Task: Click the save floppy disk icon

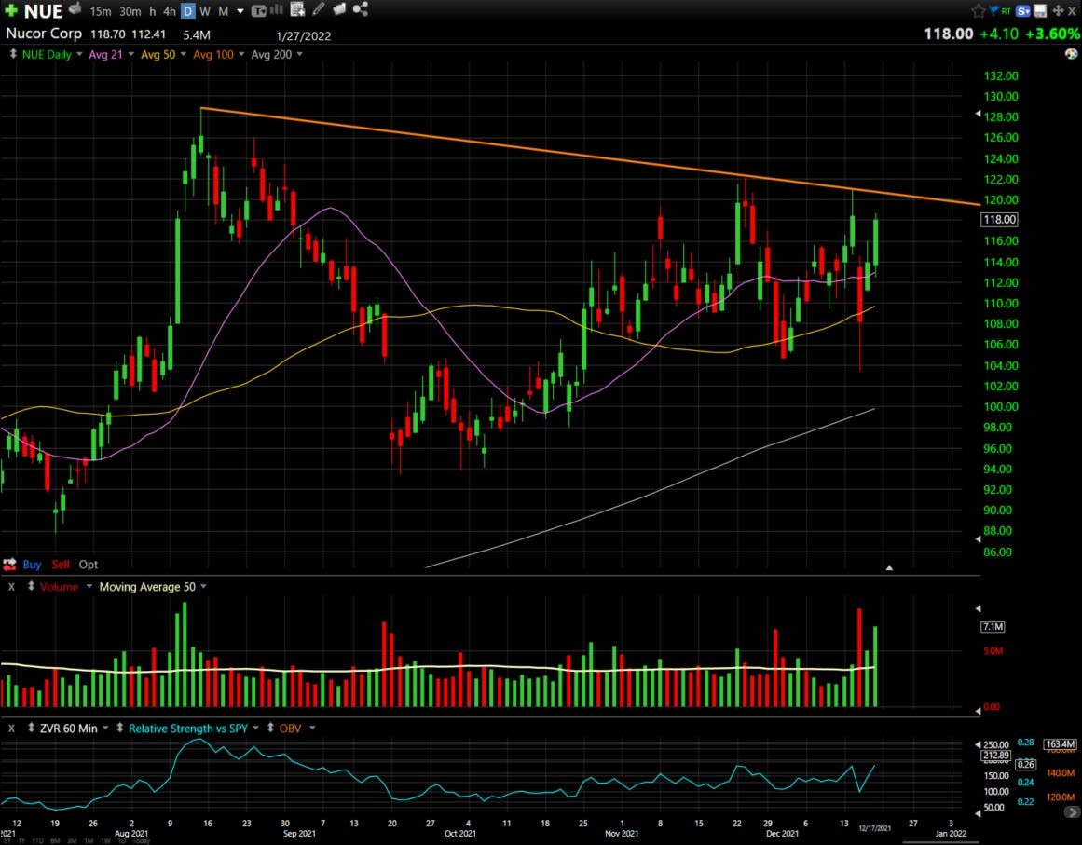Action: point(1040,10)
